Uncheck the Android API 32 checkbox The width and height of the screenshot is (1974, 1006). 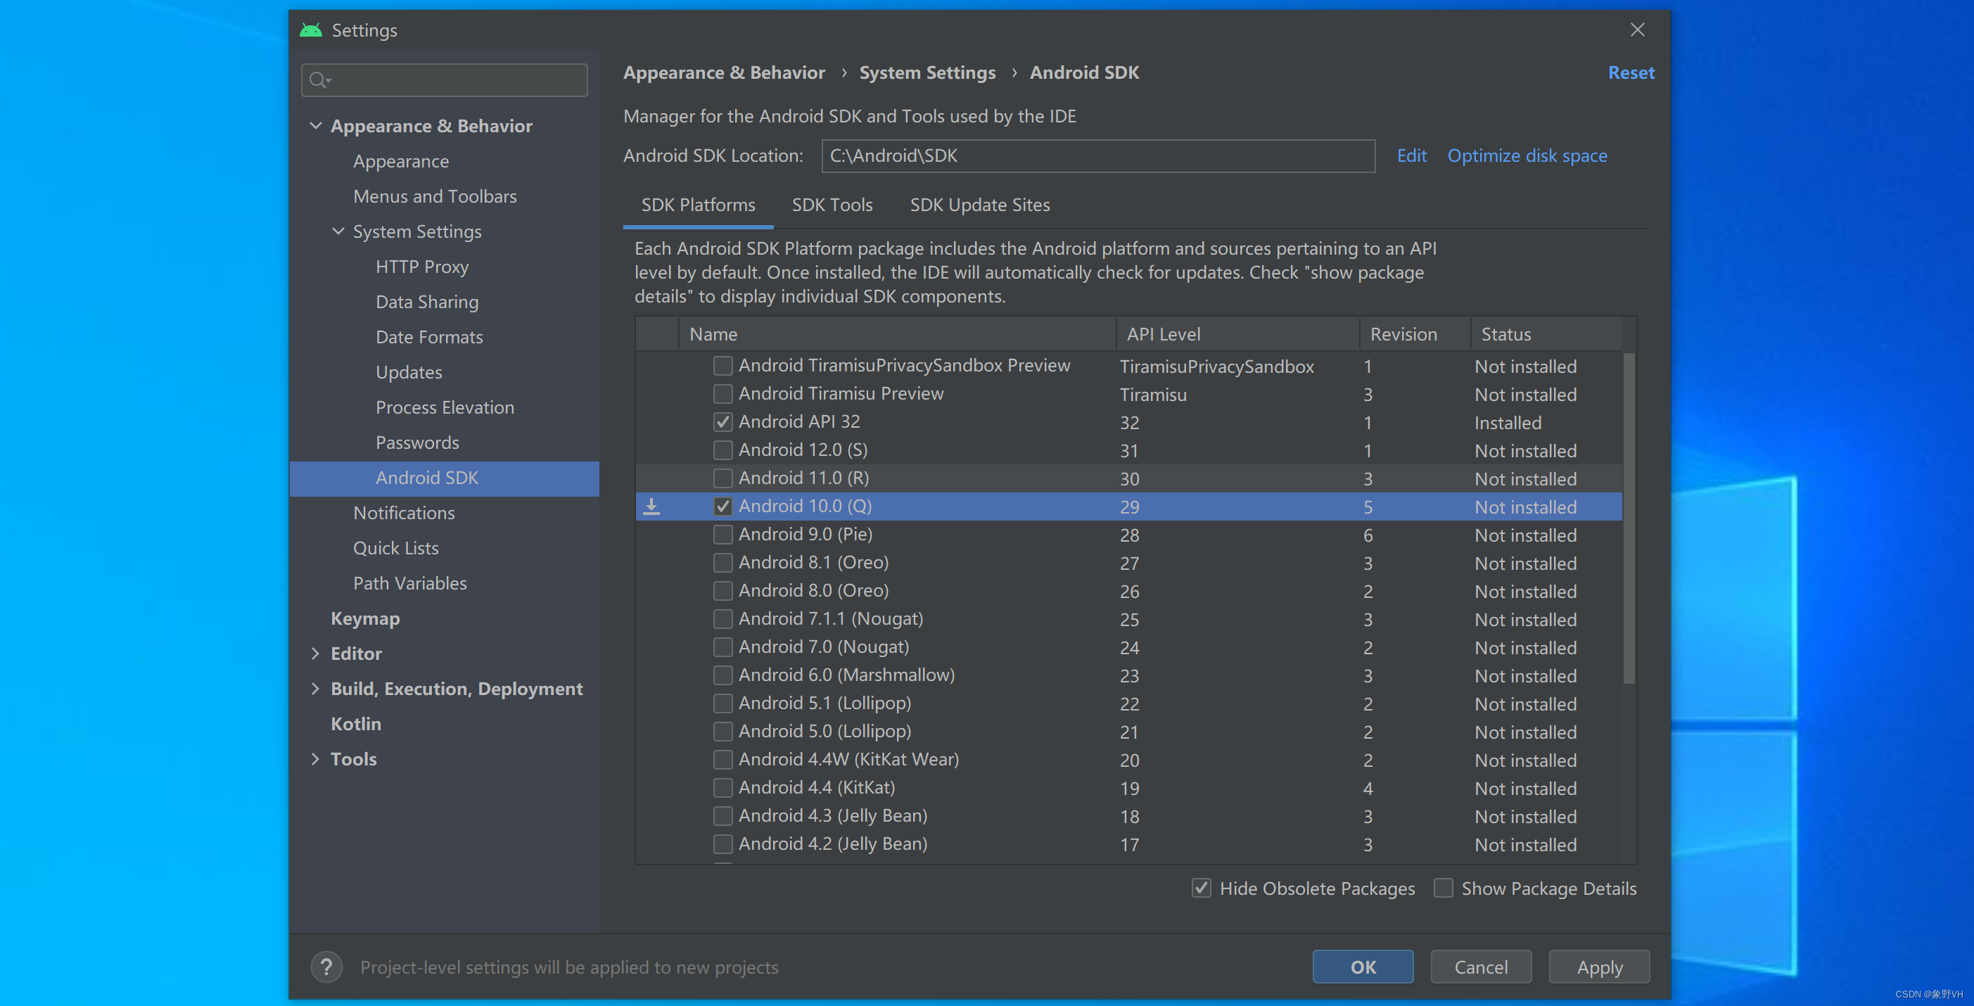tap(722, 422)
